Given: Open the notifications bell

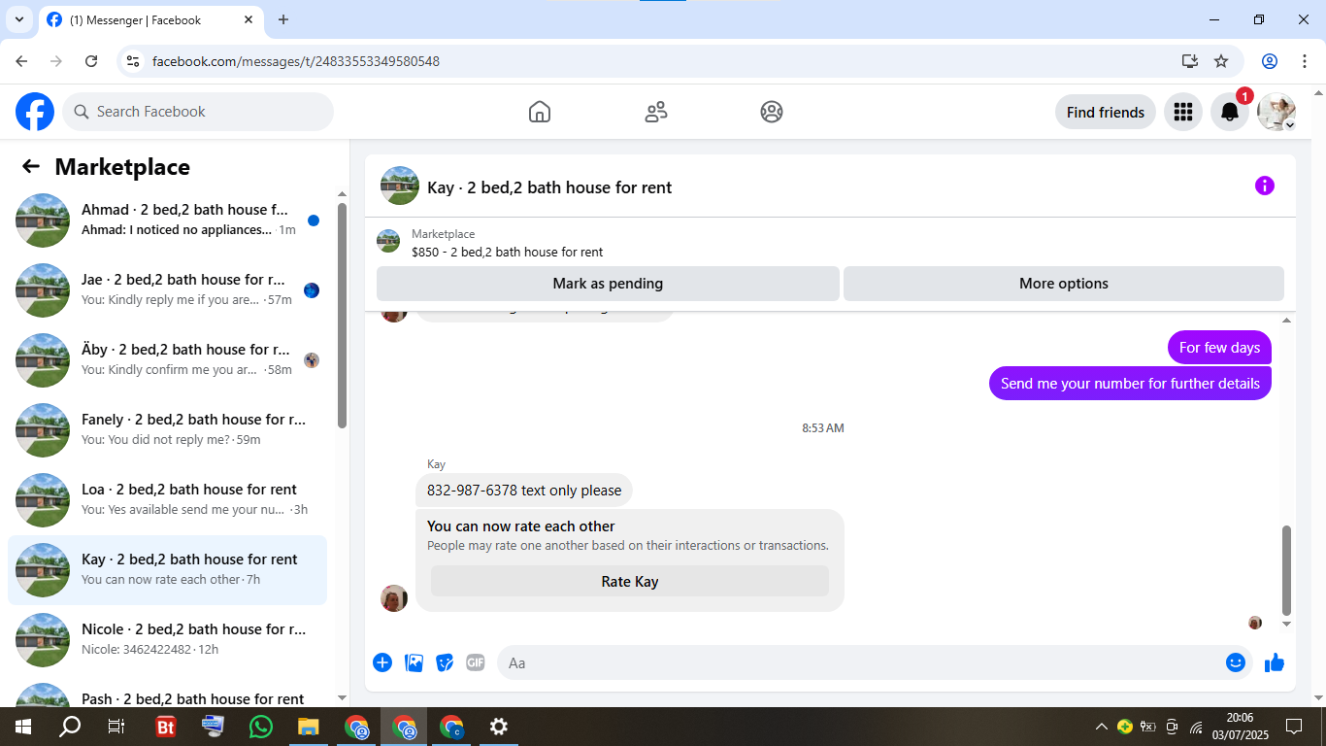Looking at the screenshot, I should tap(1230, 112).
